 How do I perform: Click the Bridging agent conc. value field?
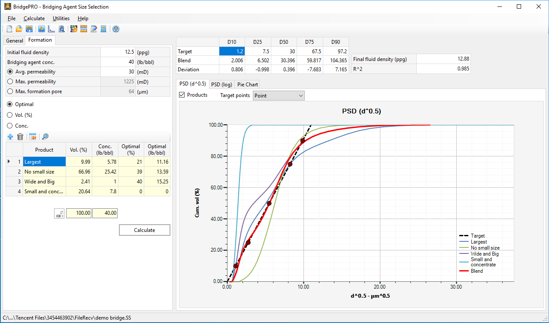click(118, 62)
